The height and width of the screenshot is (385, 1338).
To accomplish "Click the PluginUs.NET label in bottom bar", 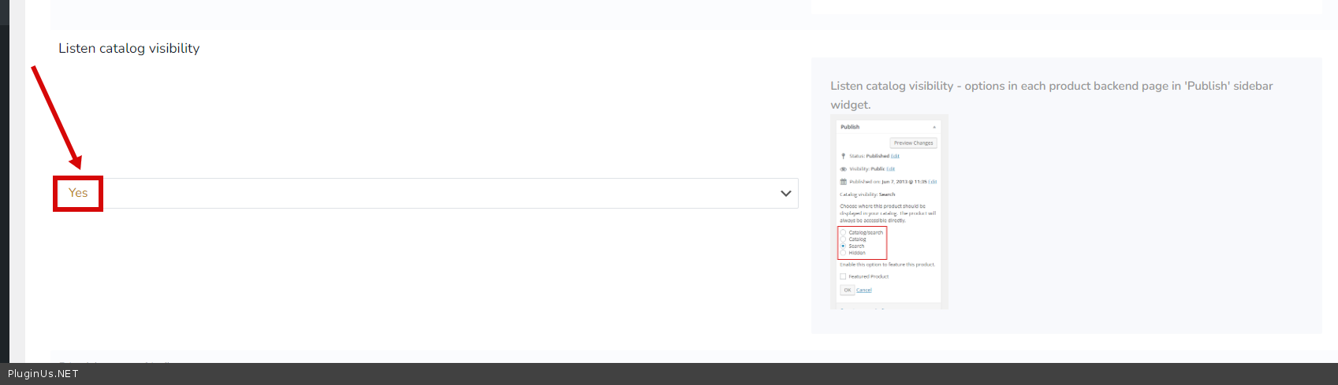I will (43, 374).
